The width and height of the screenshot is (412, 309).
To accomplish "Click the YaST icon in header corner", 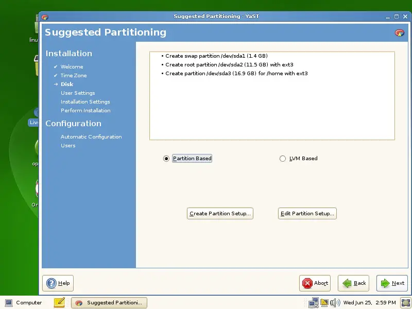I will tap(399, 32).
